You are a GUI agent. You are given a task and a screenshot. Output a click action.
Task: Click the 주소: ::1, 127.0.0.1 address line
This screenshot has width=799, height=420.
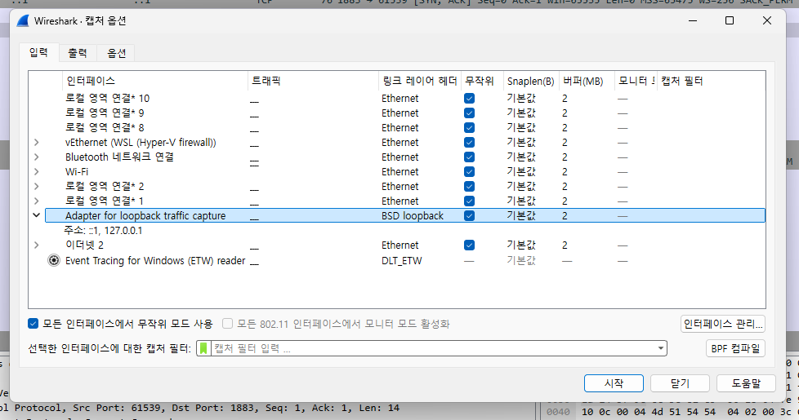pyautogui.click(x=103, y=230)
